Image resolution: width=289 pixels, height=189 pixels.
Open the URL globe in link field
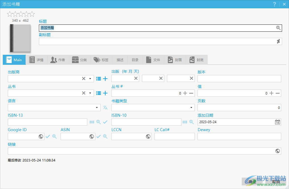[278, 151]
